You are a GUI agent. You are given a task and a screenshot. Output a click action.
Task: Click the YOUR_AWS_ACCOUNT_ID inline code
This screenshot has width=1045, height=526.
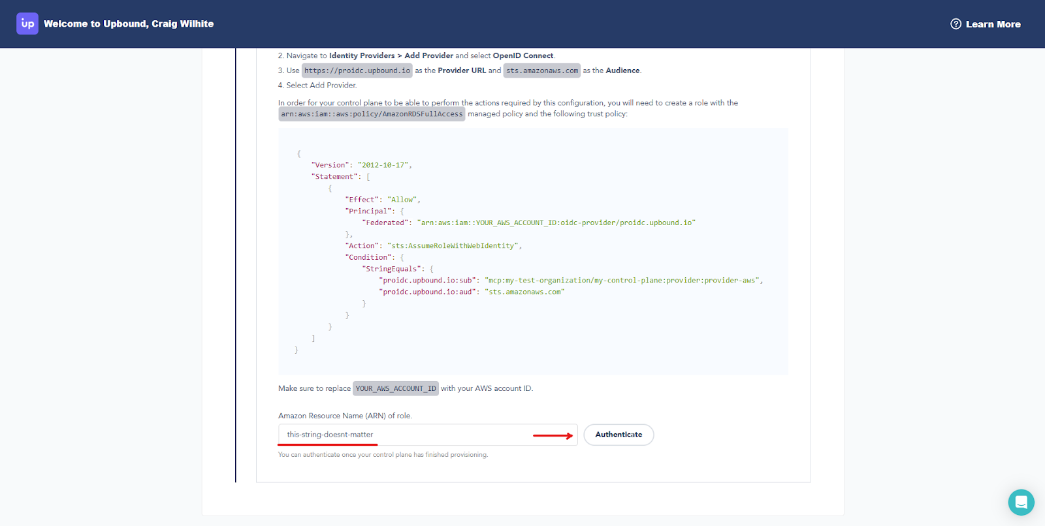(x=396, y=388)
